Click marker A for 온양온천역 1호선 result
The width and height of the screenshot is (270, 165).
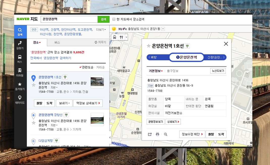tap(33, 78)
